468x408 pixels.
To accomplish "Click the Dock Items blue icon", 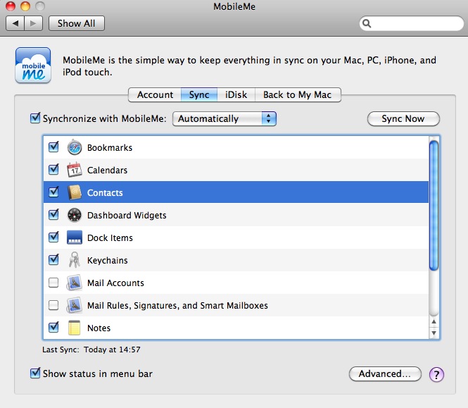I will coord(75,237).
